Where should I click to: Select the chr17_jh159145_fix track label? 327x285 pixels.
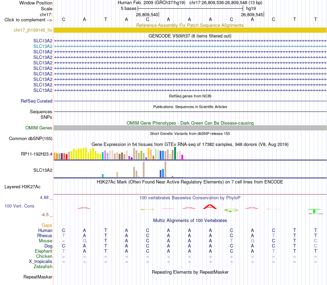(33, 30)
